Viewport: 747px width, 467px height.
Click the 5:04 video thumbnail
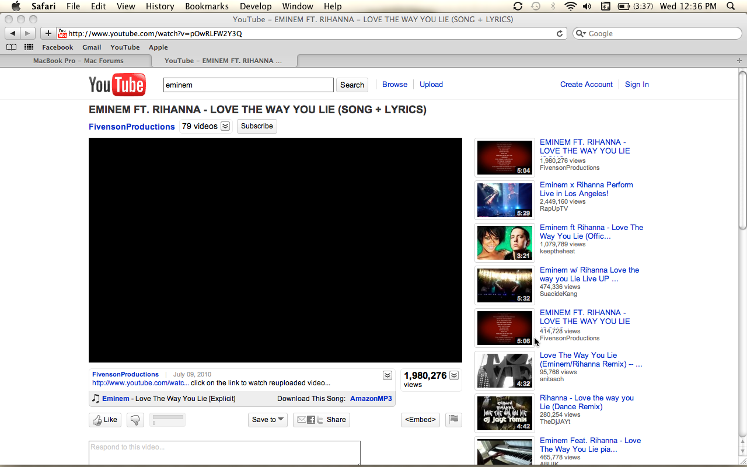(x=505, y=158)
